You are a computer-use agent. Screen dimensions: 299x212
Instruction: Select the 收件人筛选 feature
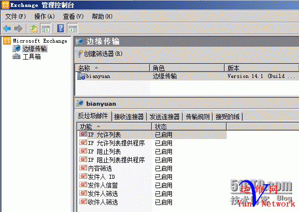pyautogui.click(x=103, y=202)
